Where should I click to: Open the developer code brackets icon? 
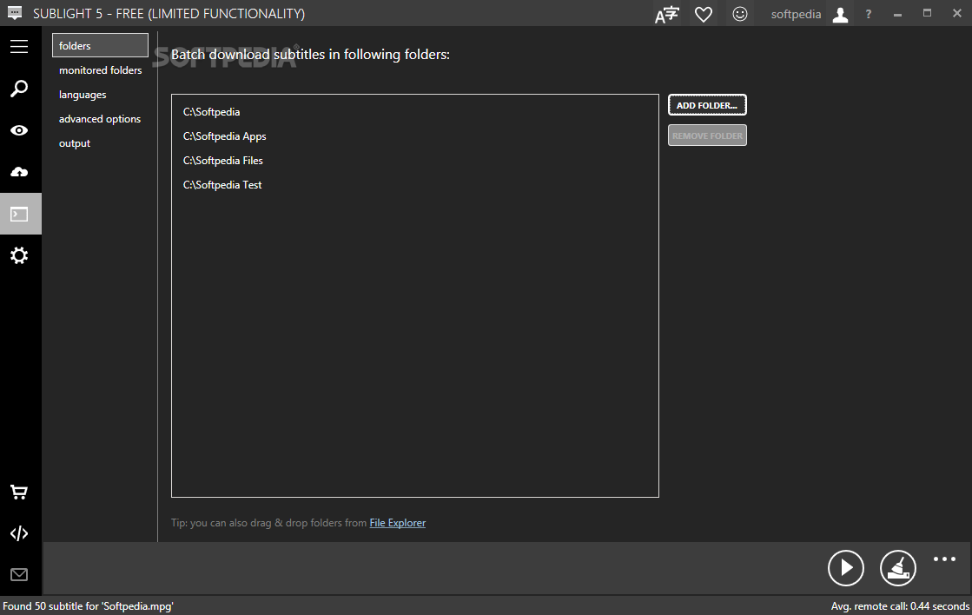point(19,533)
